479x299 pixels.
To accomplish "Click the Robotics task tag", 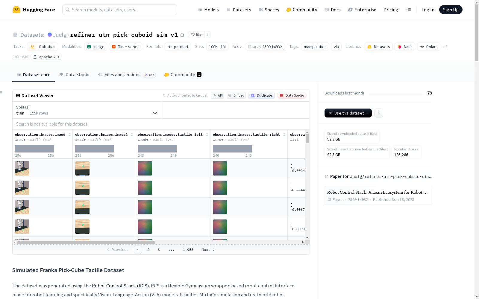I will click(x=43, y=47).
